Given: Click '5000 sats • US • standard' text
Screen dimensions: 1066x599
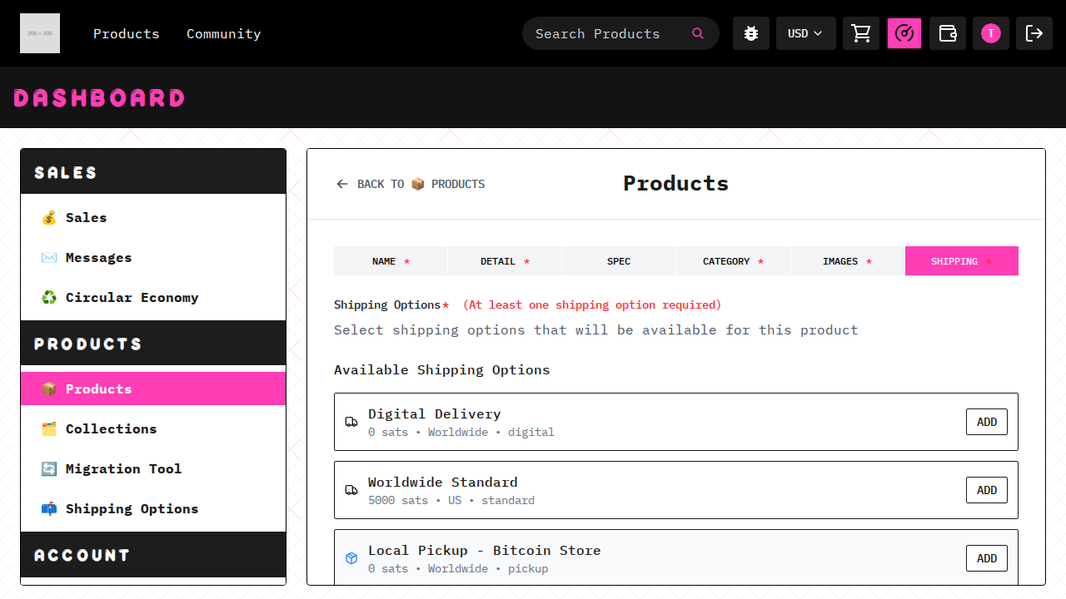Looking at the screenshot, I should point(451,500).
